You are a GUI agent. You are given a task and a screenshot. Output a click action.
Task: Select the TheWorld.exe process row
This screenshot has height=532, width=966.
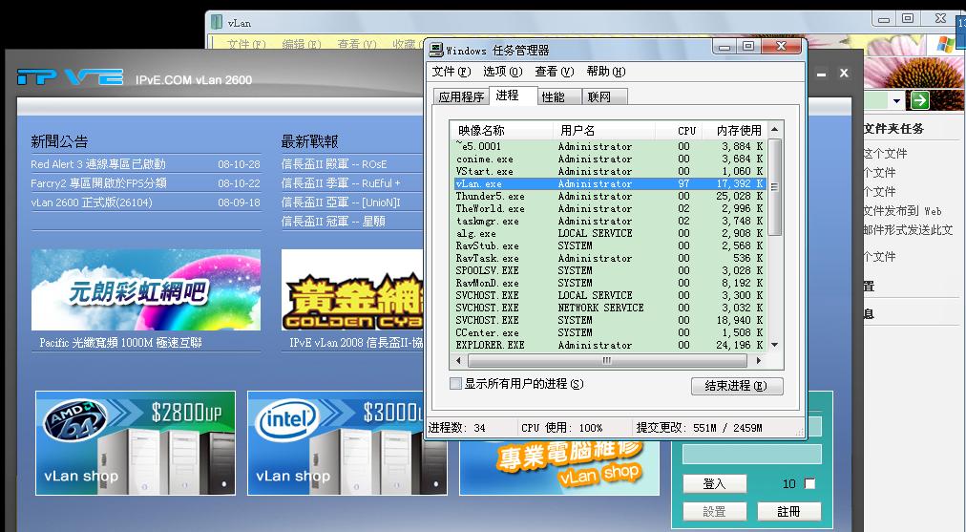point(609,208)
